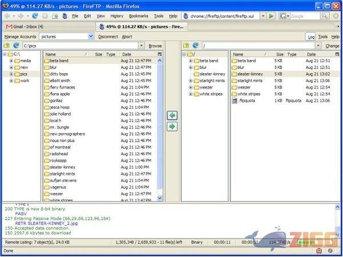
Task: Open local path history dropdown
Action: tap(142, 46)
